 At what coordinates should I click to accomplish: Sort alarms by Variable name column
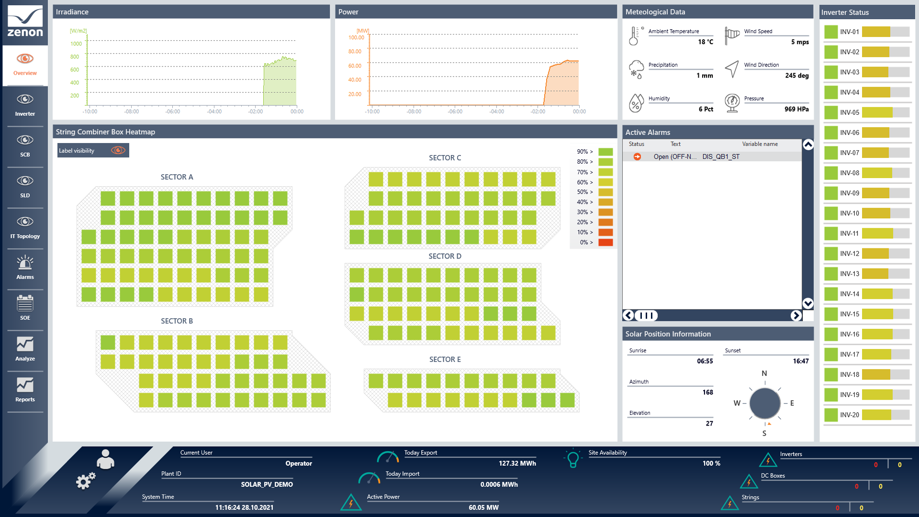(x=760, y=144)
